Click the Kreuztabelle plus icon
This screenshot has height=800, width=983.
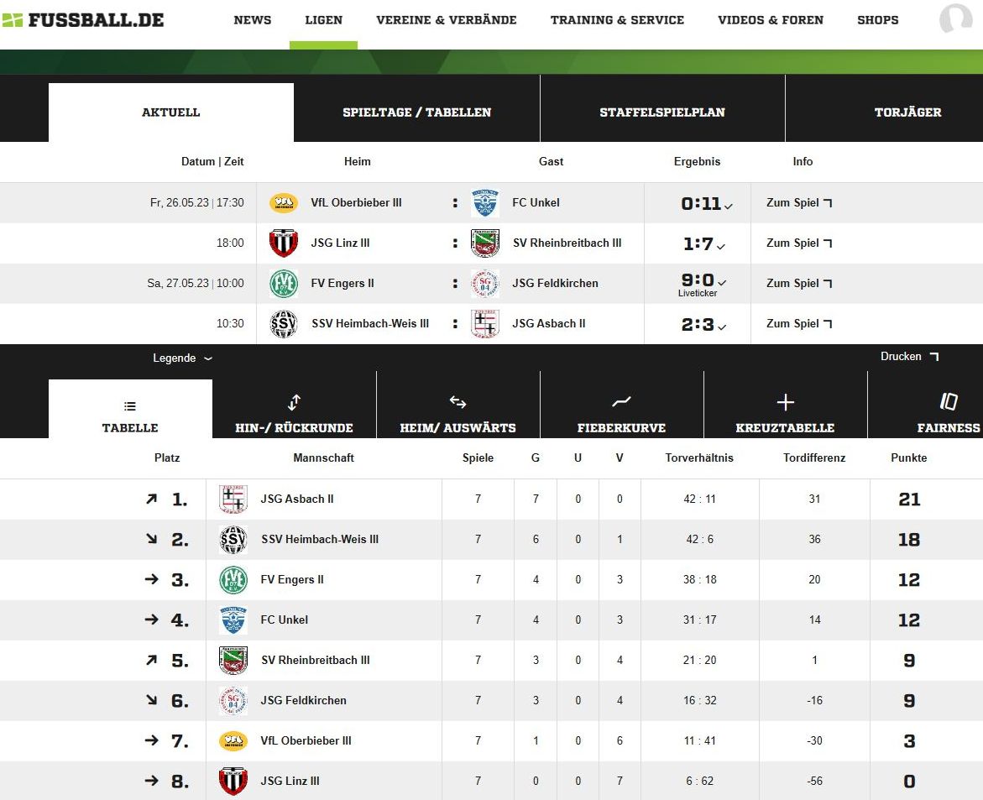(x=785, y=403)
